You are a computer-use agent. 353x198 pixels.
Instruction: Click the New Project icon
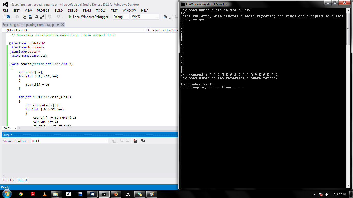pyautogui.click(x=24, y=17)
